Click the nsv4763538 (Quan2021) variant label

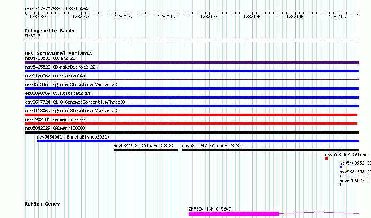[x=51, y=58]
